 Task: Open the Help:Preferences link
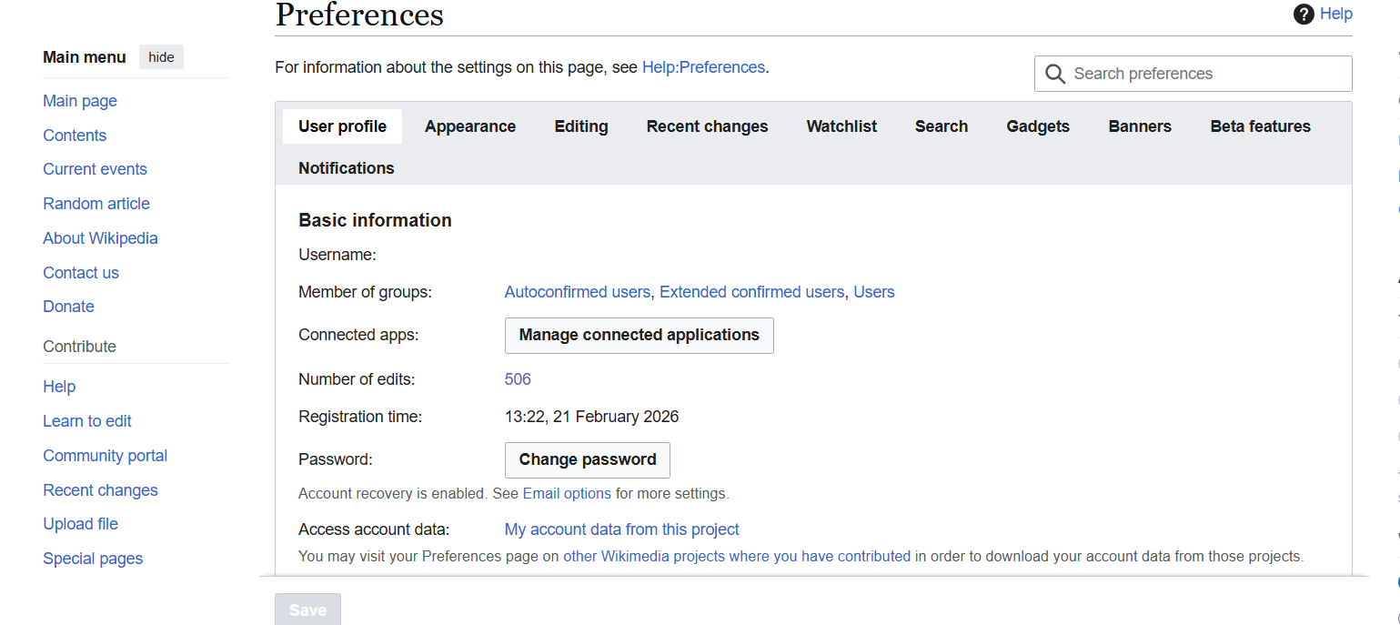pos(703,67)
